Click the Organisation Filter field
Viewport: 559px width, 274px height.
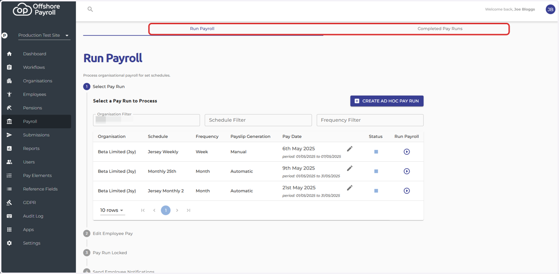tap(146, 120)
